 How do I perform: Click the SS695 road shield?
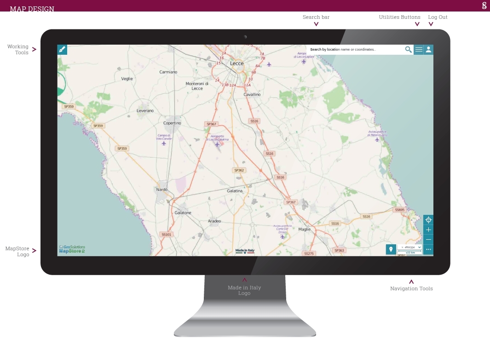point(399,210)
